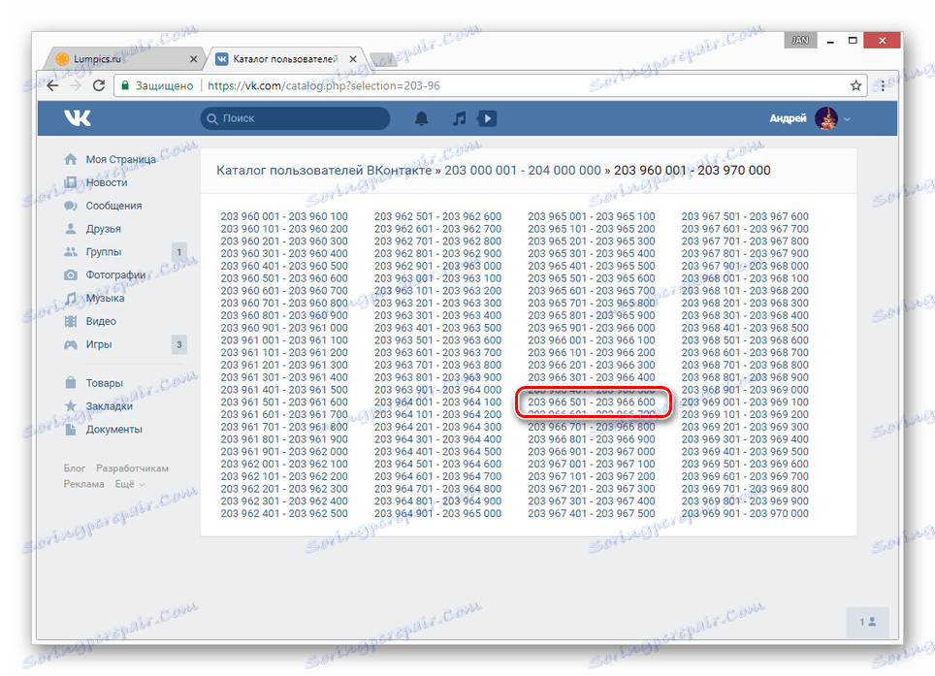The image size is (935, 676).
Task: Open range 203 965 001 - 203 965 100
Action: click(x=592, y=216)
